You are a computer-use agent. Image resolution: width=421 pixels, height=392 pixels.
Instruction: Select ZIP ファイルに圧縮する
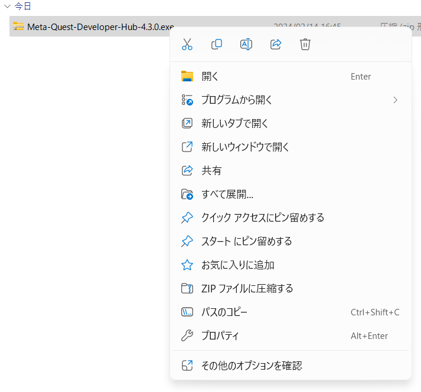point(247,288)
